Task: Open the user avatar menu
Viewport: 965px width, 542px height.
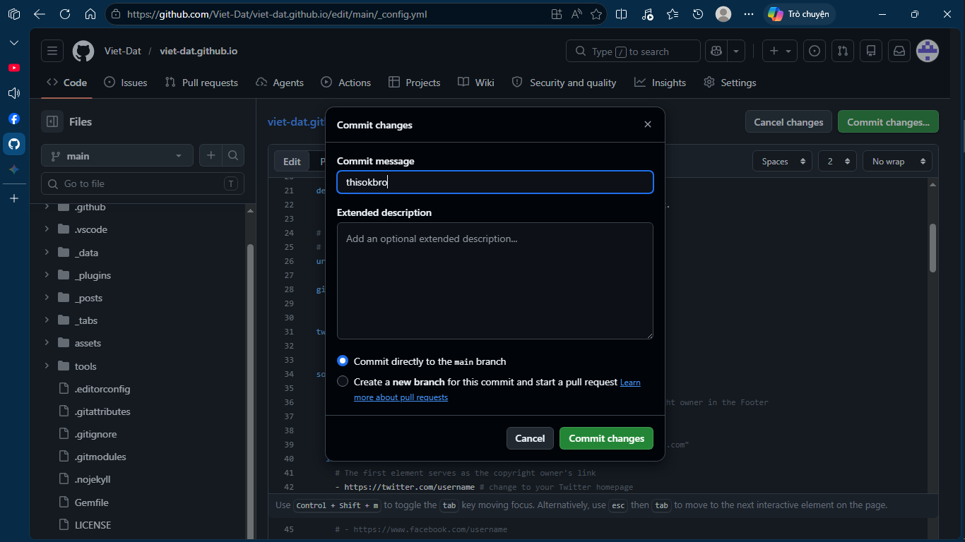Action: (x=928, y=51)
